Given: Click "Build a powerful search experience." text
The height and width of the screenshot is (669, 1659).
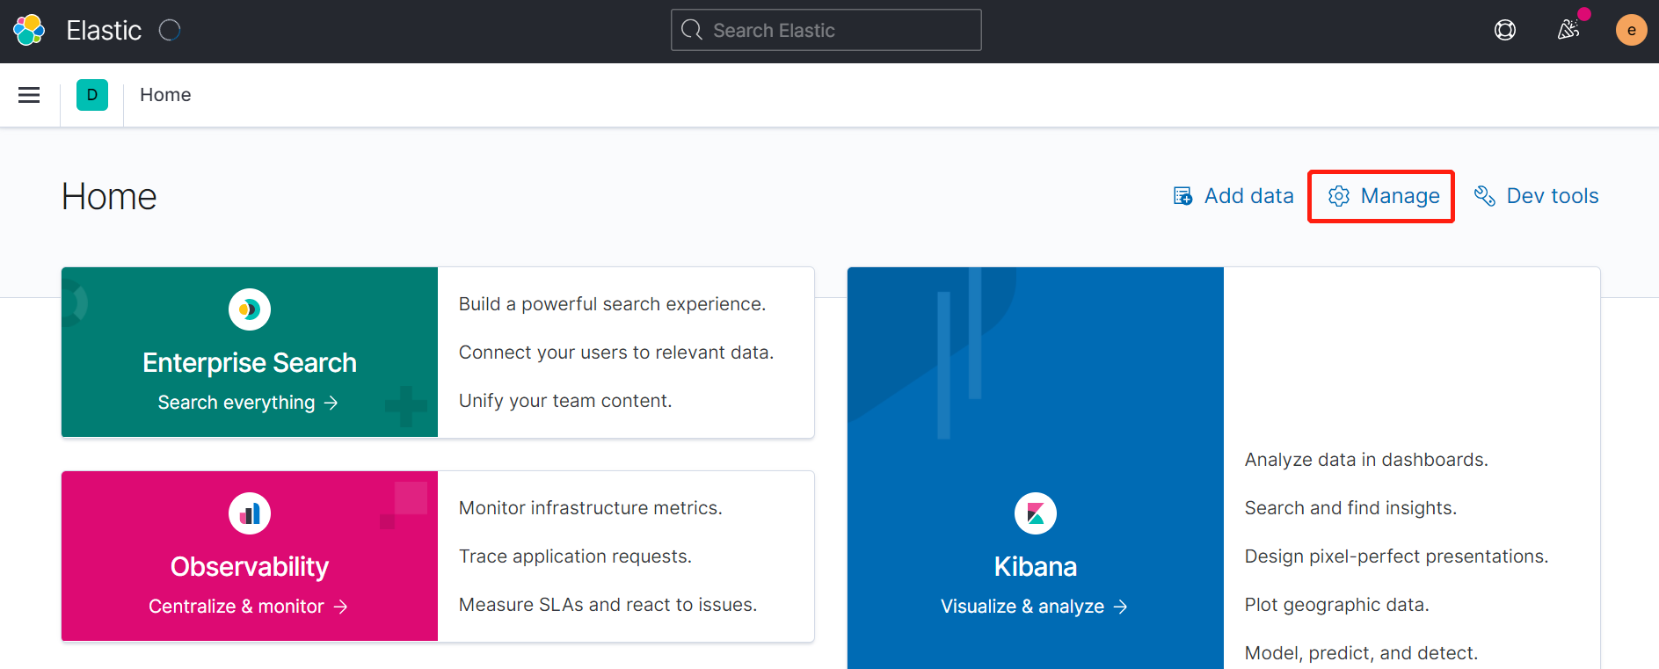Looking at the screenshot, I should tap(613, 304).
